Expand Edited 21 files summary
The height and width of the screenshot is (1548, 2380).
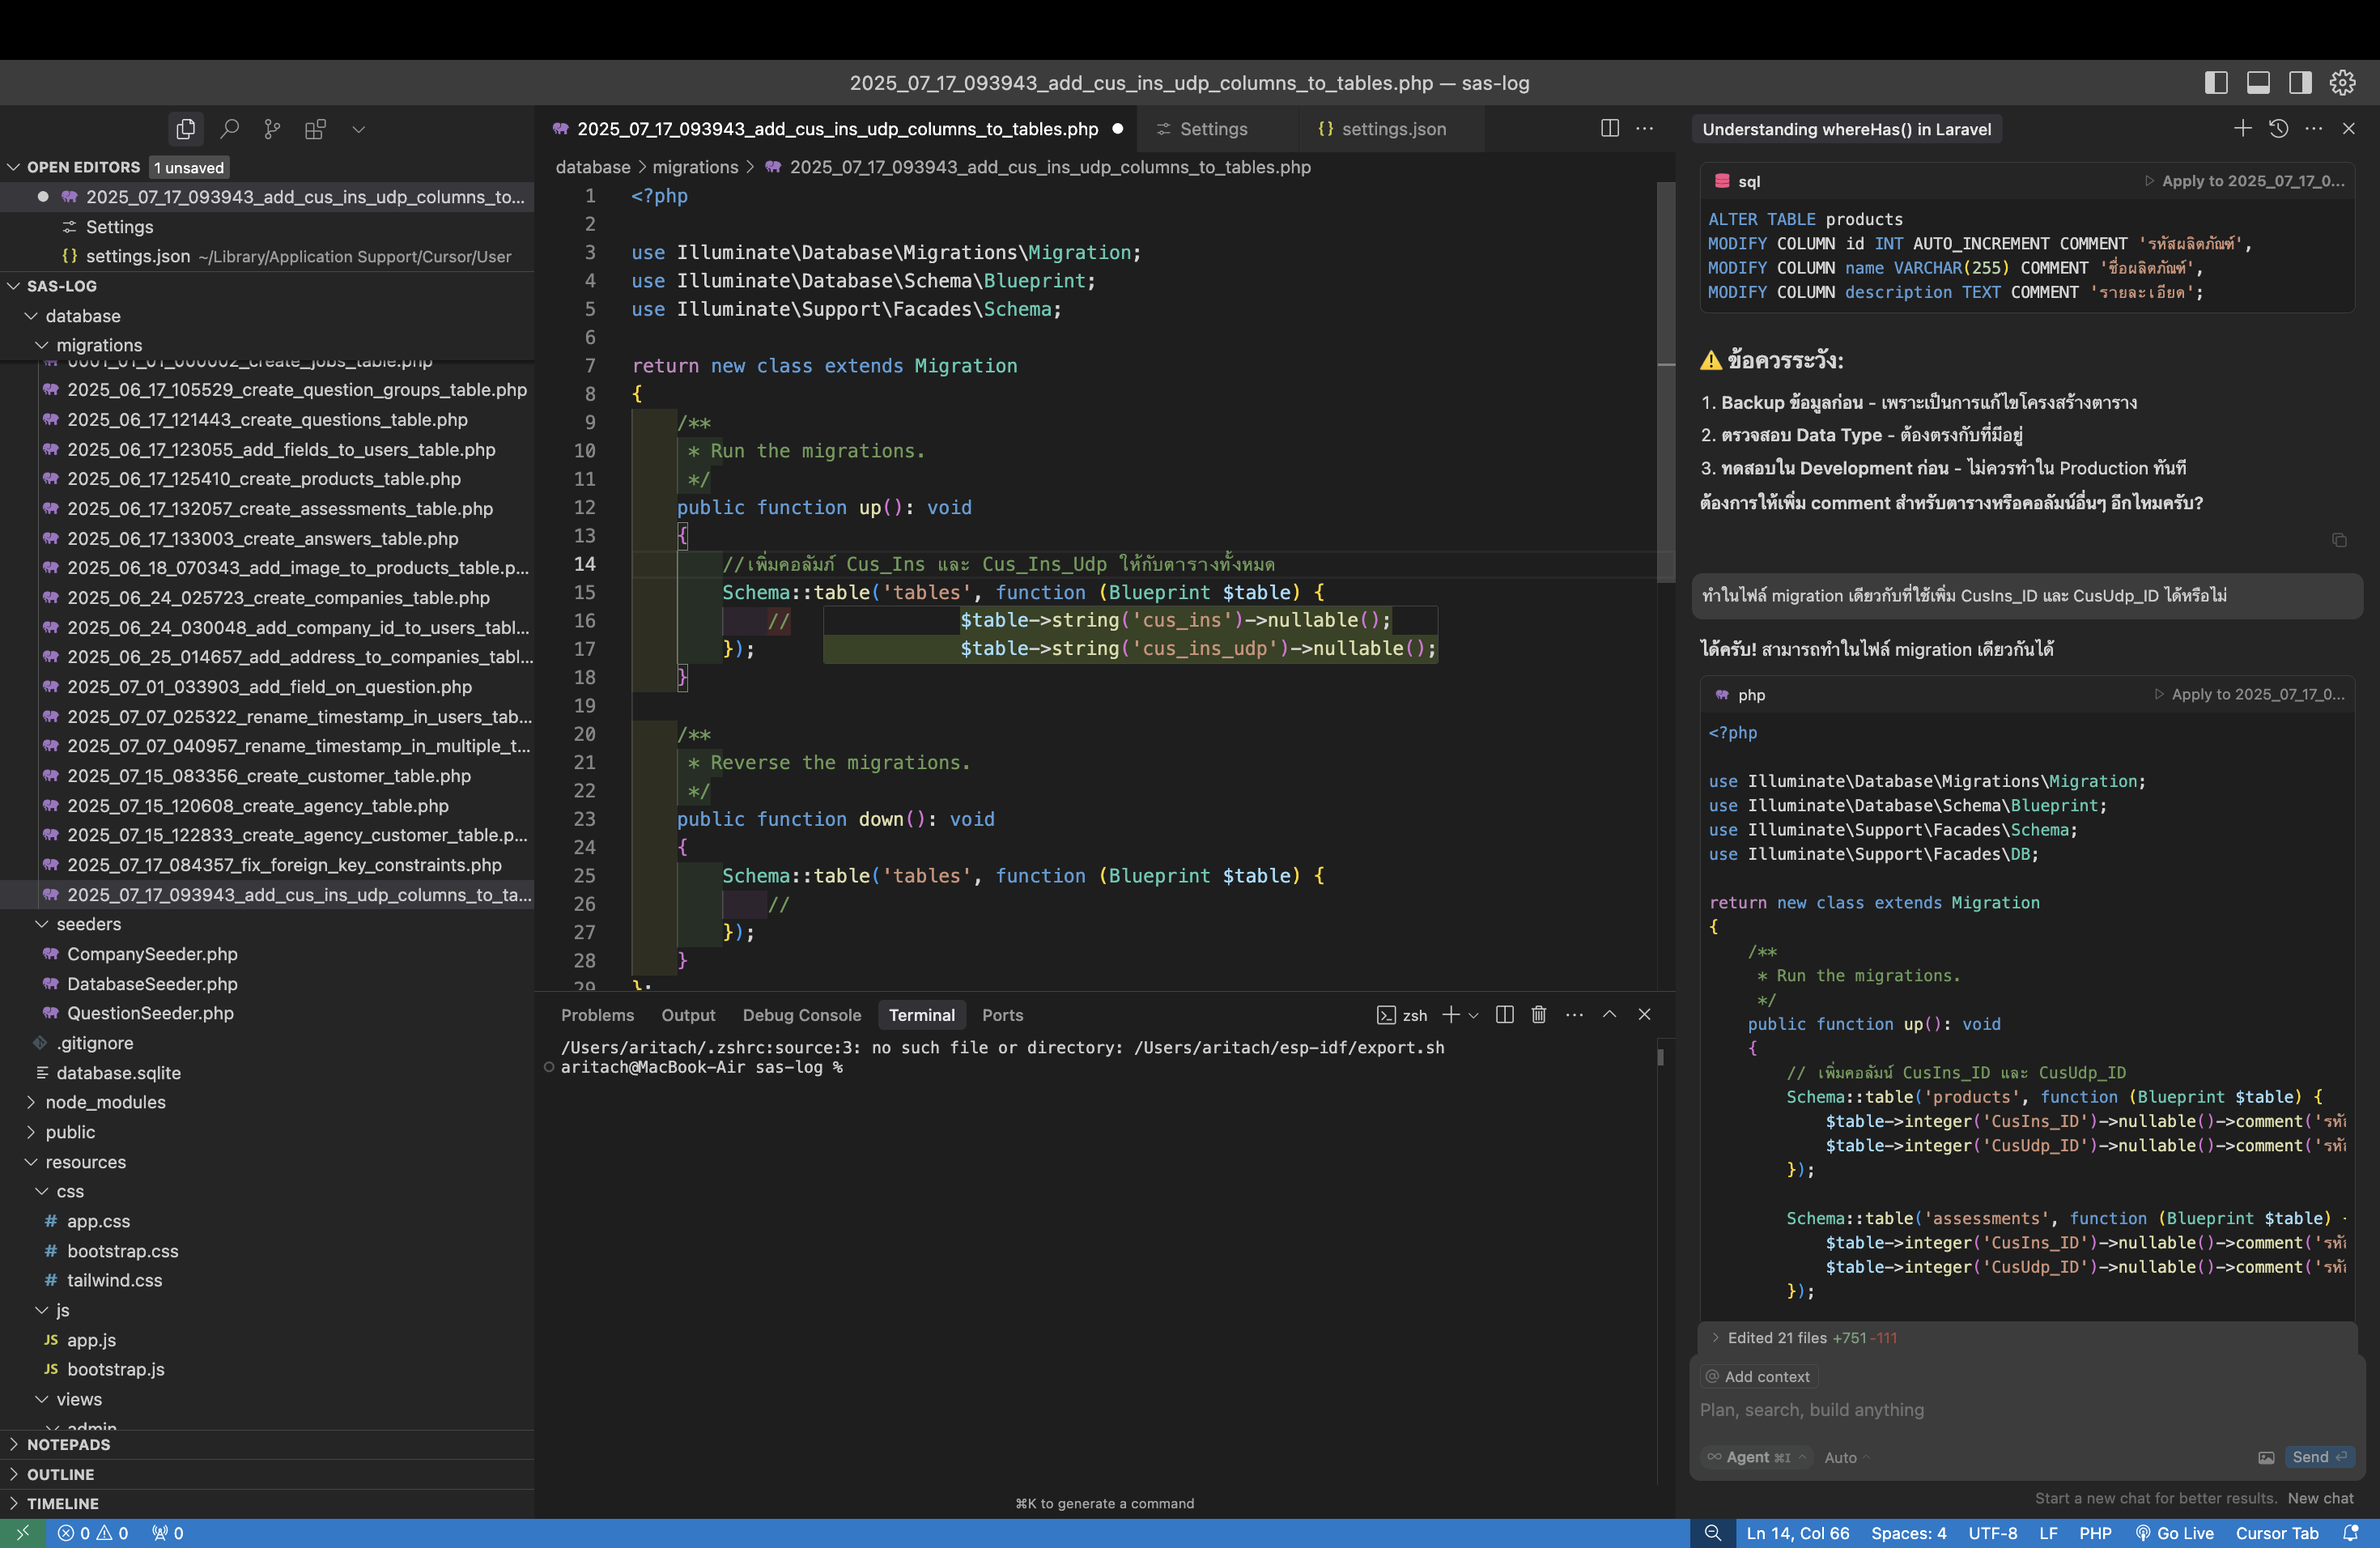pyautogui.click(x=1776, y=1338)
